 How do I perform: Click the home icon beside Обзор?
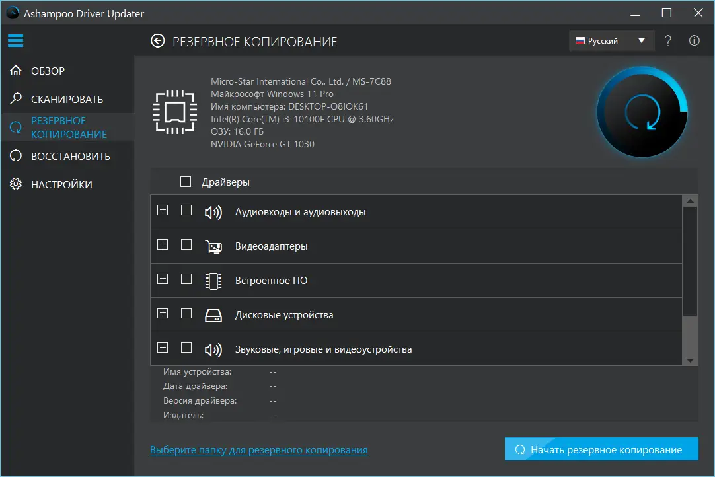(16, 71)
